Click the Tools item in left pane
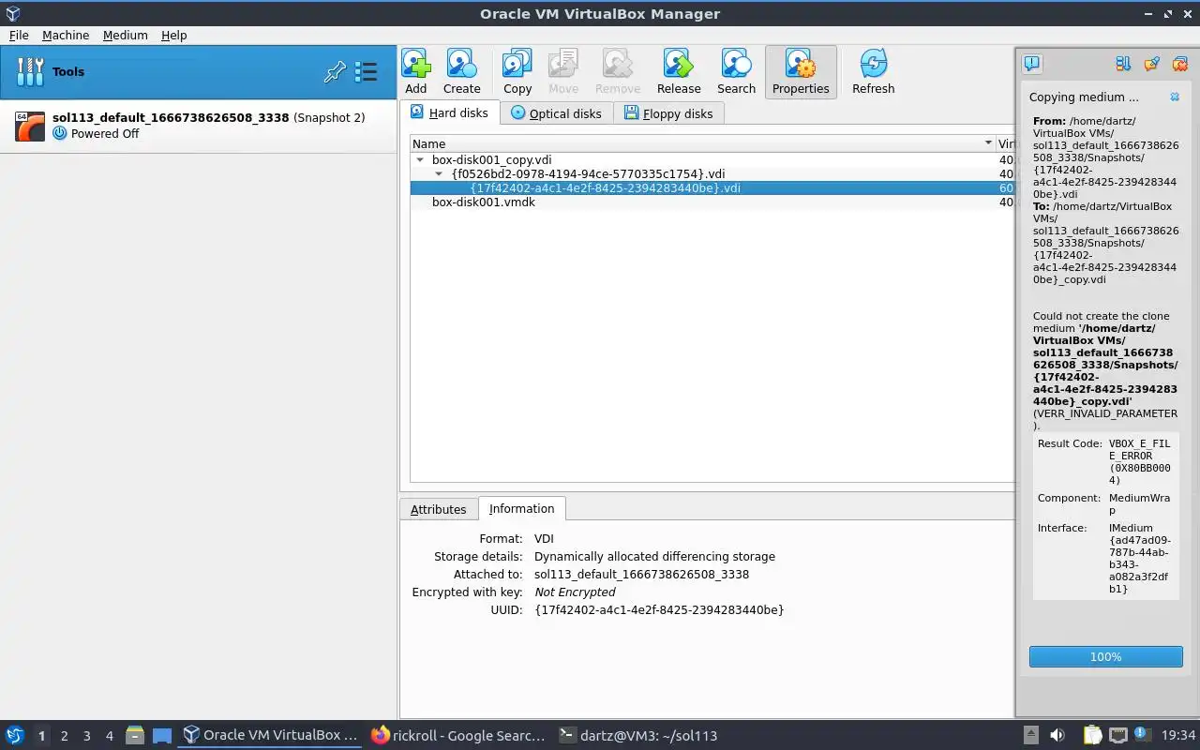1200x750 pixels. [x=198, y=72]
